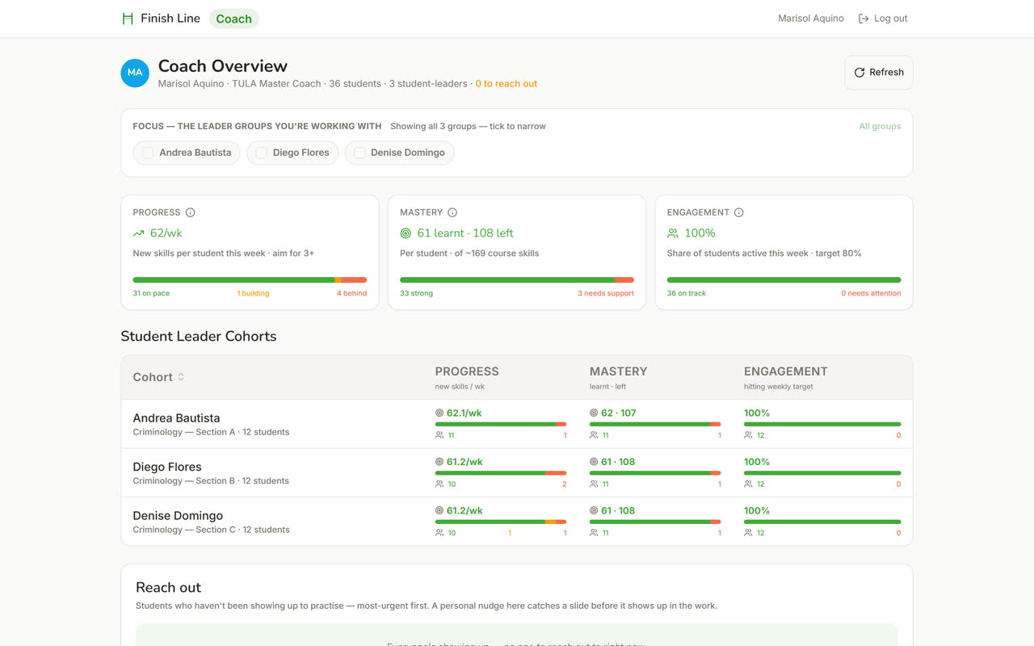Click the people icon under Diego's mastery bar
1034x646 pixels.
point(594,484)
